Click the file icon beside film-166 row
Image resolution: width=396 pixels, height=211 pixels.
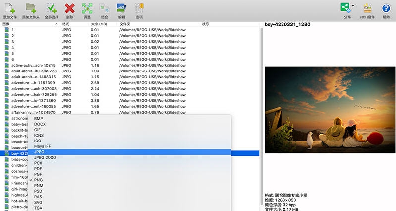(7, 177)
